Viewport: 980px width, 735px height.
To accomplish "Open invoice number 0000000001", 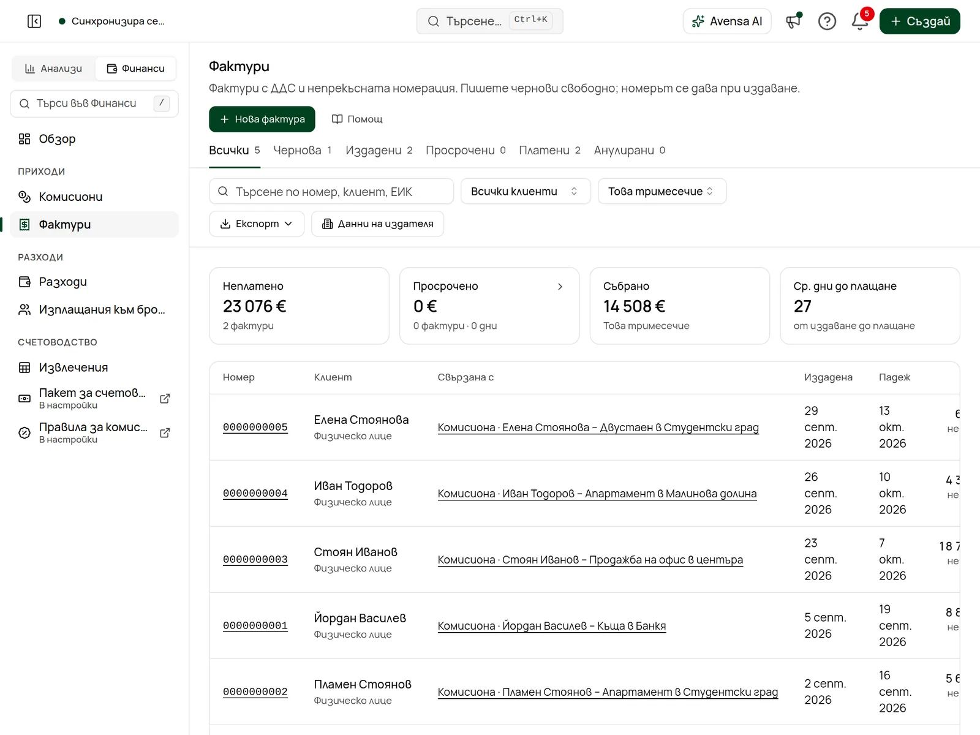I will (255, 626).
